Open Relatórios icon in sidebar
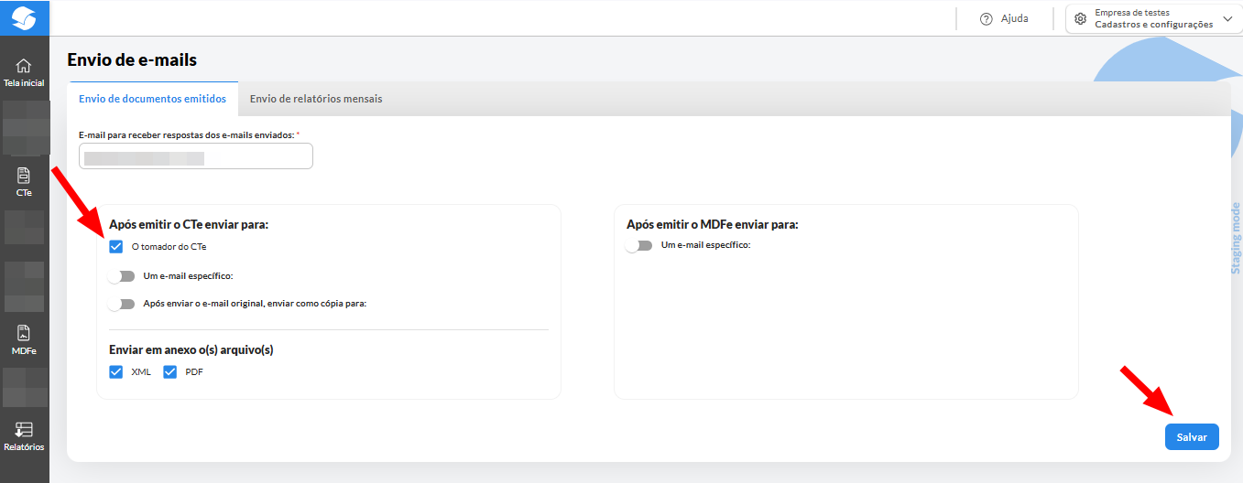Image resolution: width=1243 pixels, height=483 pixels. tap(24, 430)
